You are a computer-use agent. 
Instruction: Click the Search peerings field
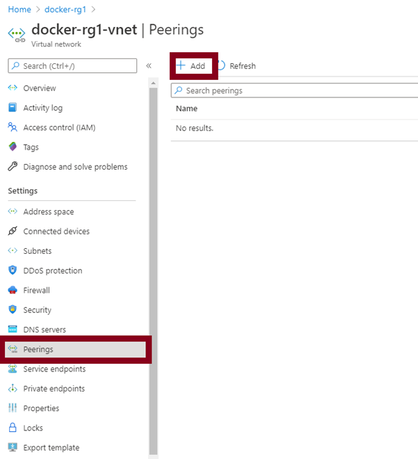point(294,90)
